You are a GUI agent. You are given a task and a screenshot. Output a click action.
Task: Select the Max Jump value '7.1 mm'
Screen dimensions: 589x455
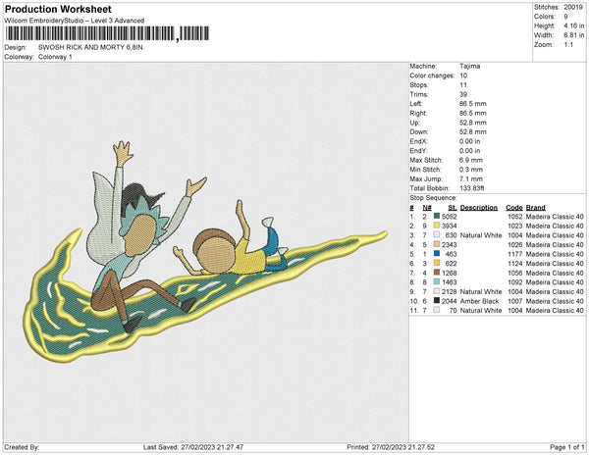(471, 178)
